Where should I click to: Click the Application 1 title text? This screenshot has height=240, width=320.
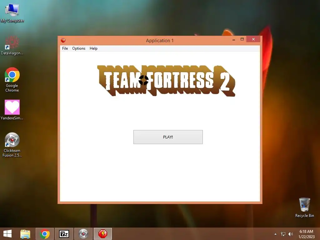[160, 40]
